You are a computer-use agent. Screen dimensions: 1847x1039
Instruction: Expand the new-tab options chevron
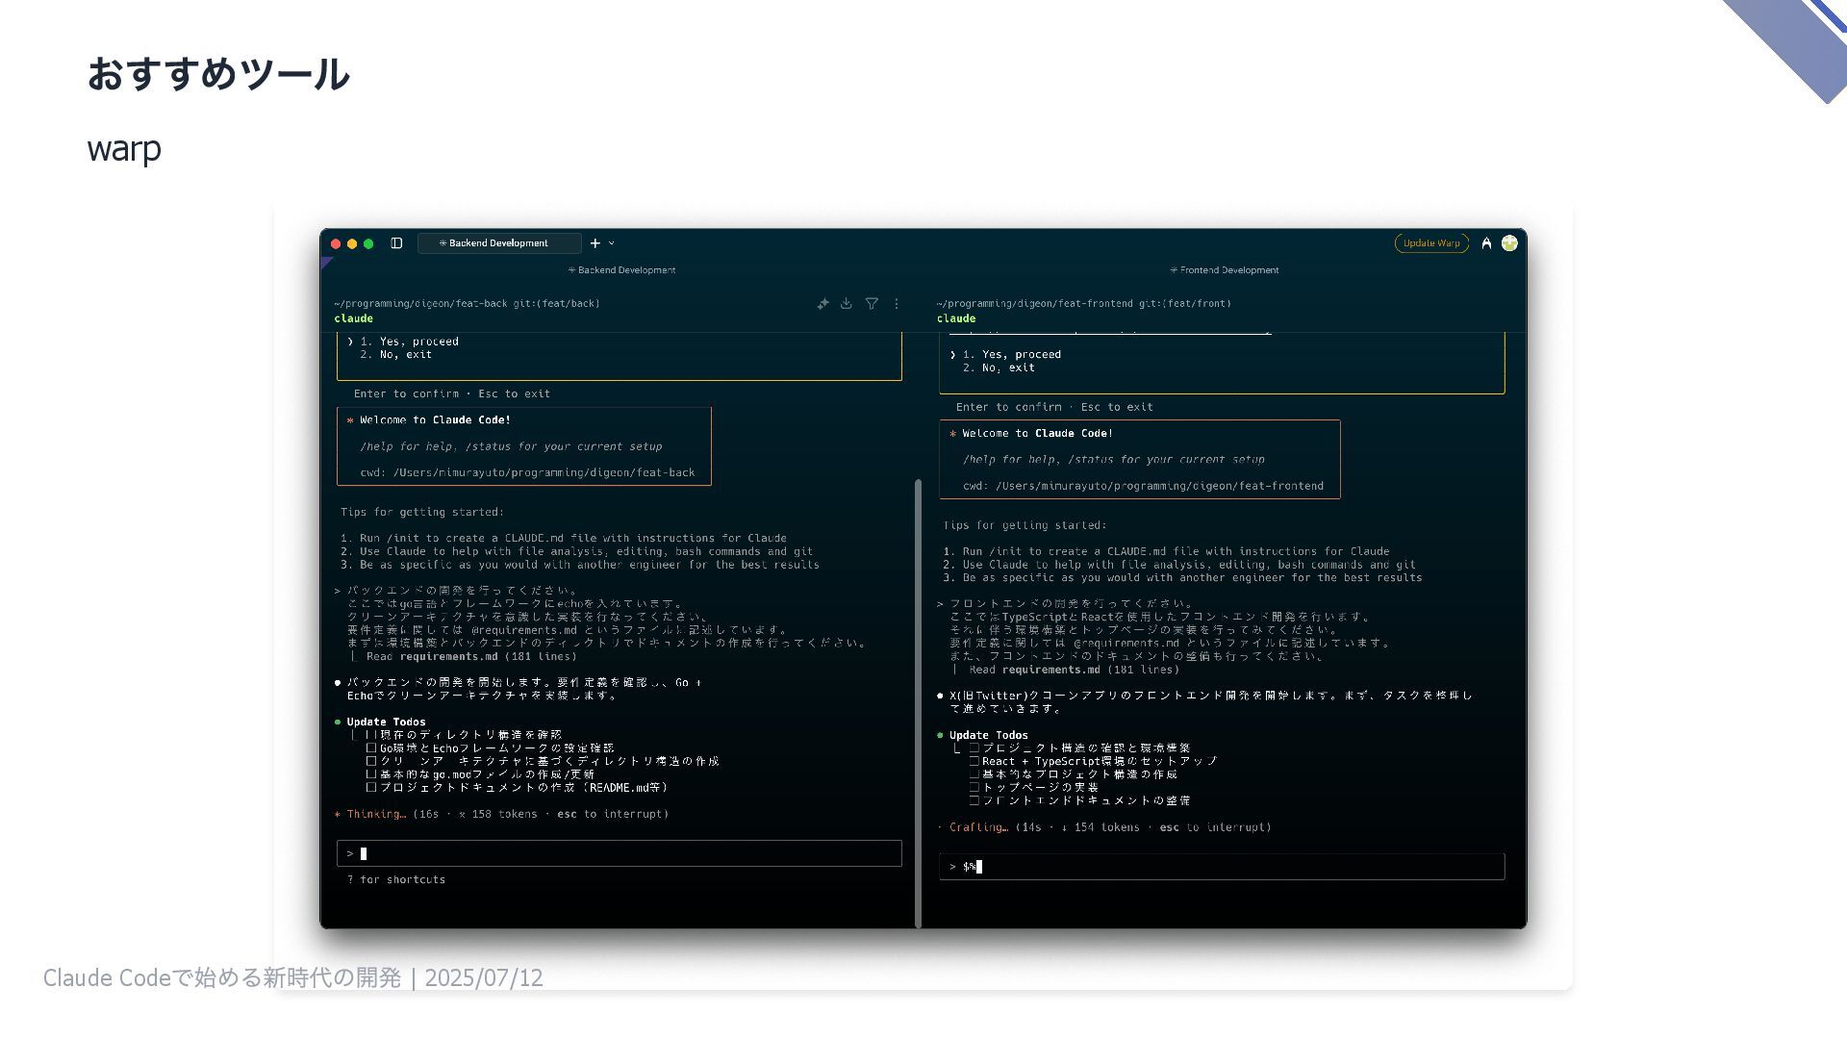coord(611,243)
